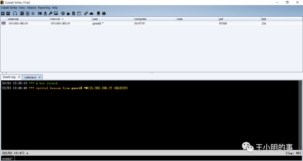The height and width of the screenshot is (161, 303).
Task: Click the cube icon for About information
Action: (104, 13)
